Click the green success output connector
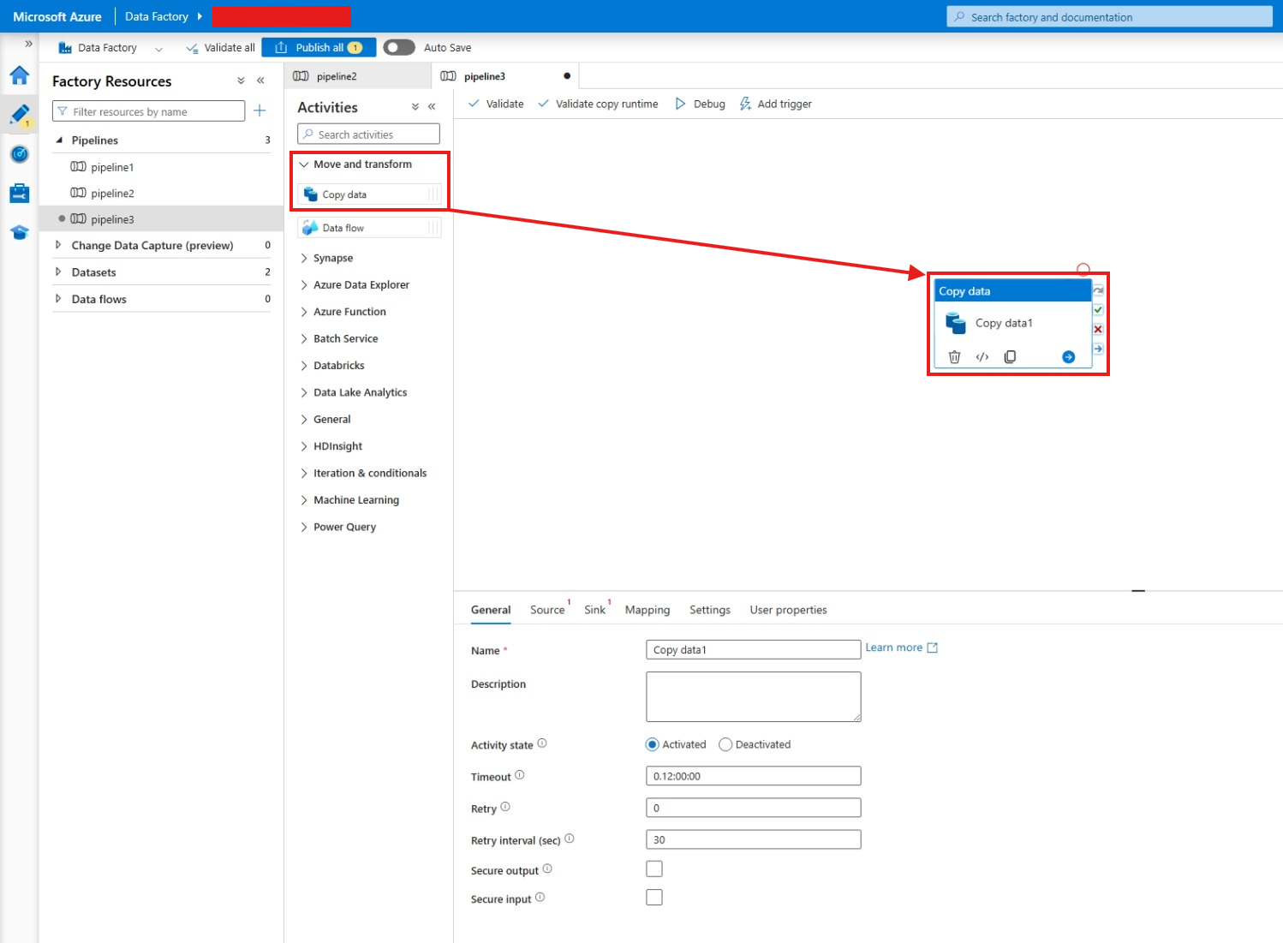Viewport: 1283px width, 943px height. pos(1098,310)
